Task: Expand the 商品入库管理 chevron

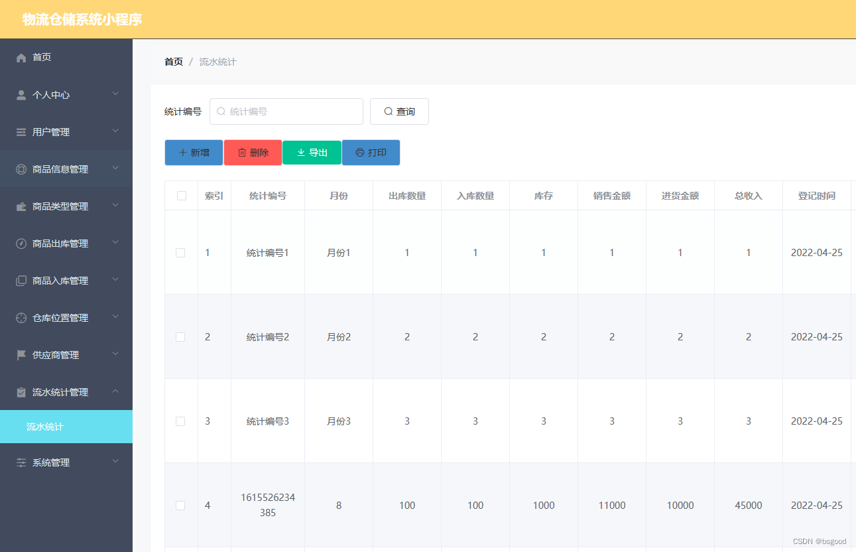Action: pyautogui.click(x=115, y=280)
